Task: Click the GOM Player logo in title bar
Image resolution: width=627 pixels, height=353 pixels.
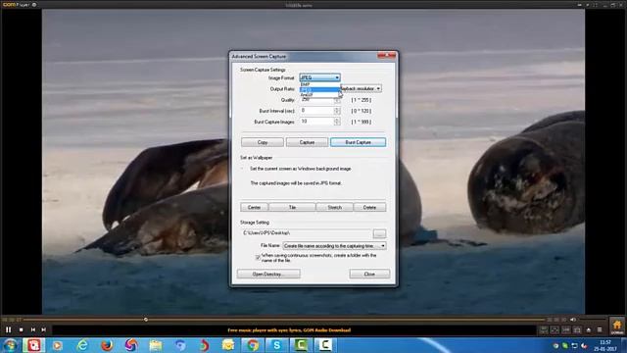Action: [15, 4]
